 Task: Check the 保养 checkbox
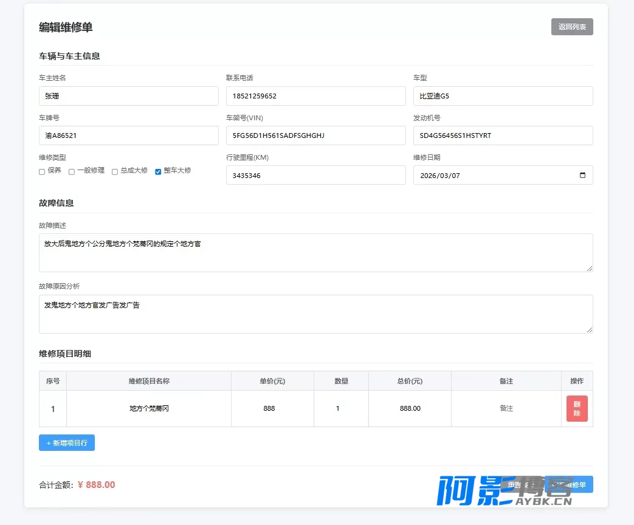42,172
